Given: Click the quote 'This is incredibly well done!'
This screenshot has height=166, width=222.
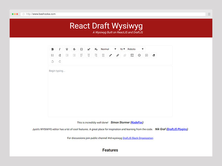Looking at the screenshot, I should [x=93, y=122].
